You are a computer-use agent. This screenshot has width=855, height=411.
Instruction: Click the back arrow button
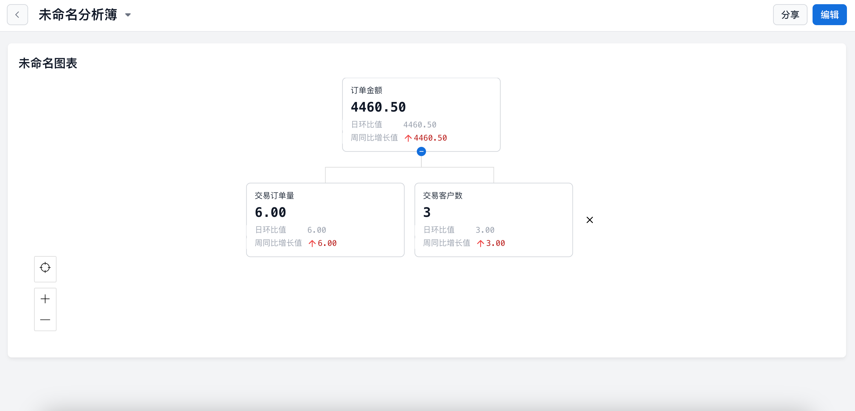coord(17,15)
